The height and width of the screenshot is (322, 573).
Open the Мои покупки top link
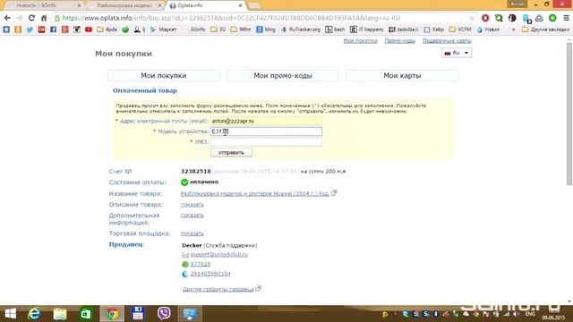point(360,41)
